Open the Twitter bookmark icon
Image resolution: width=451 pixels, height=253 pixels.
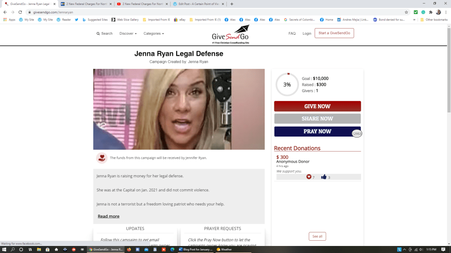[x=77, y=20]
